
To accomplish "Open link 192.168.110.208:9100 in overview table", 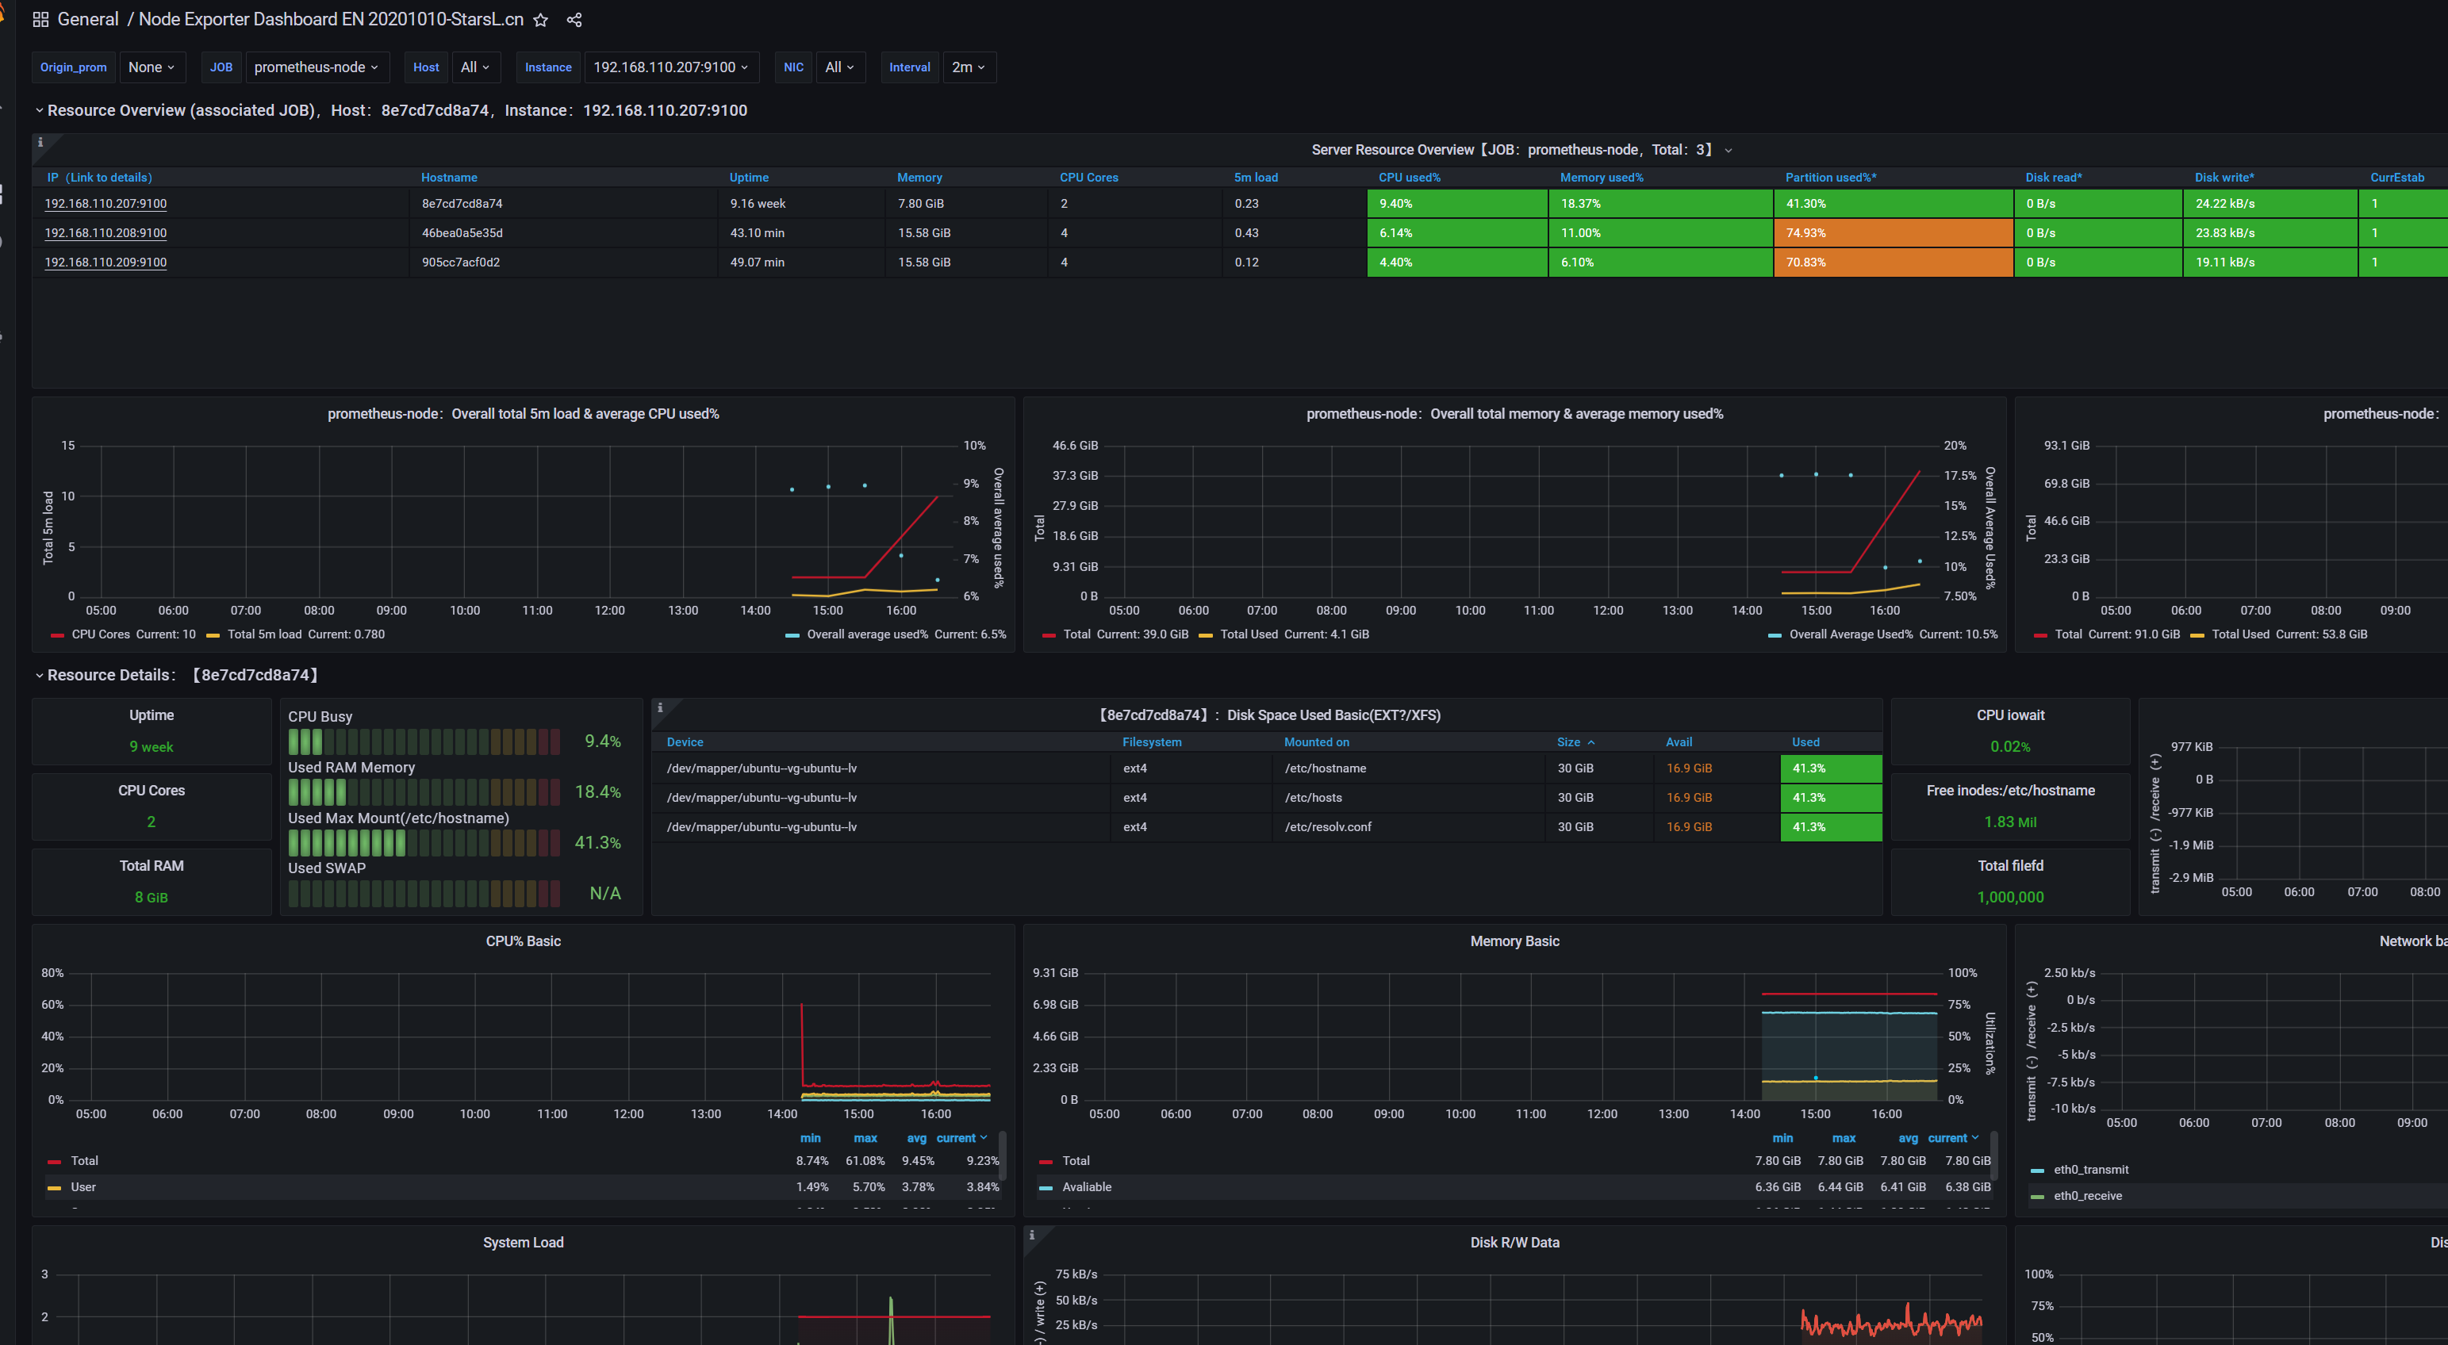I will click(106, 232).
